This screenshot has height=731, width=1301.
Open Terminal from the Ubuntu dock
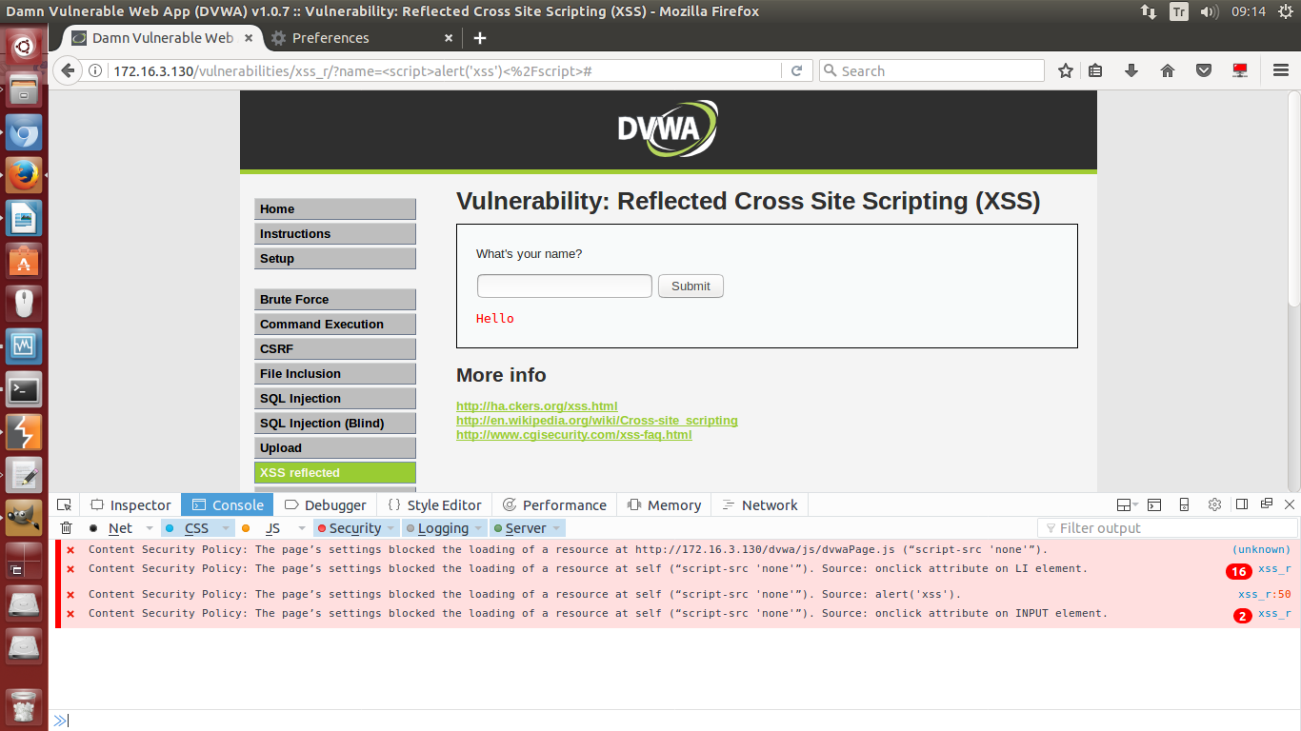tap(24, 388)
